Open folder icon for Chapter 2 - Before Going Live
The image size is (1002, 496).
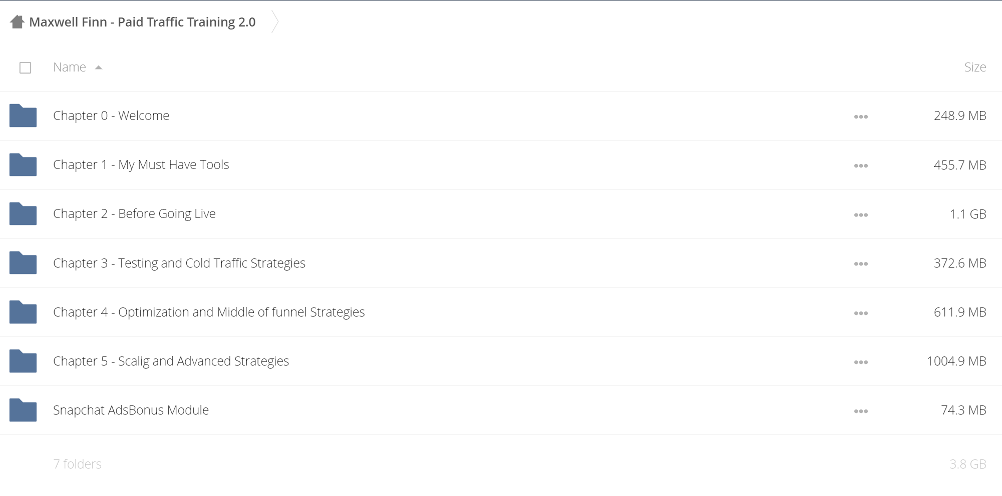[23, 213]
